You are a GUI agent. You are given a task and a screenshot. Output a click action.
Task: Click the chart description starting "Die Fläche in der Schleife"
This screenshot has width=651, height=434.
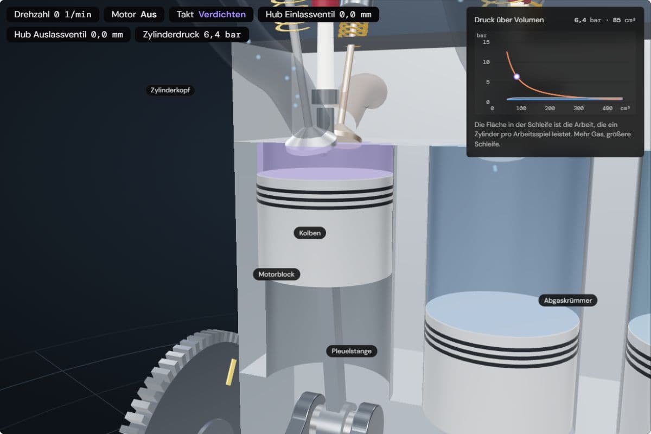coord(553,135)
